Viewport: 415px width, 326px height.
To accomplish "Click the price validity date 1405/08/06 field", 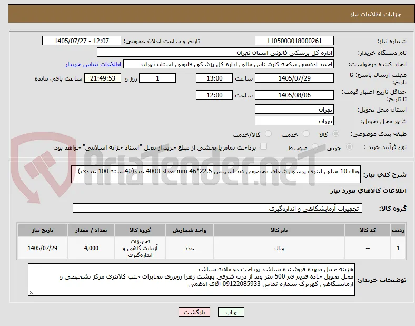I will tap(294, 95).
